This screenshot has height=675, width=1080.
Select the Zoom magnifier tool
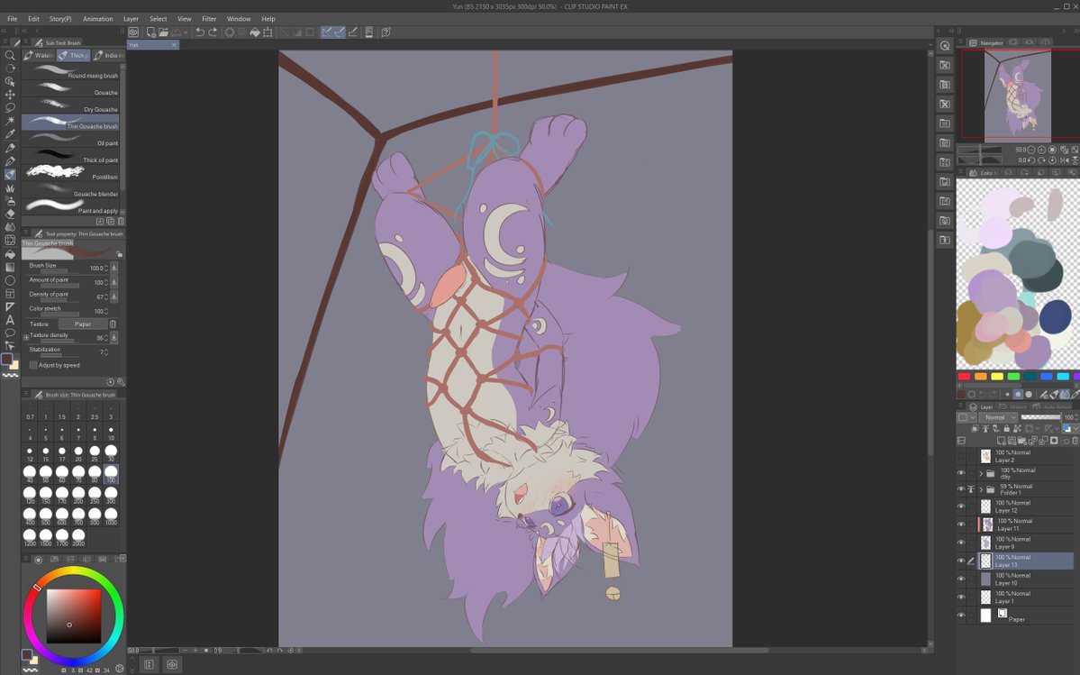(x=10, y=55)
